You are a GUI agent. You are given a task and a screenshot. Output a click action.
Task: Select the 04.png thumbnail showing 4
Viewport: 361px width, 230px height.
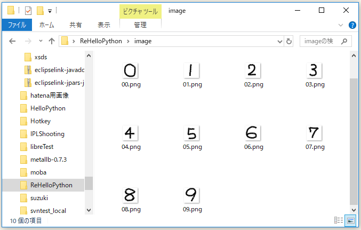click(x=130, y=133)
